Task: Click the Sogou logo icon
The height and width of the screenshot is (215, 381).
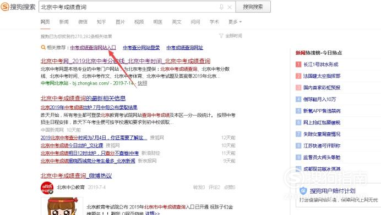Action: 5,7
